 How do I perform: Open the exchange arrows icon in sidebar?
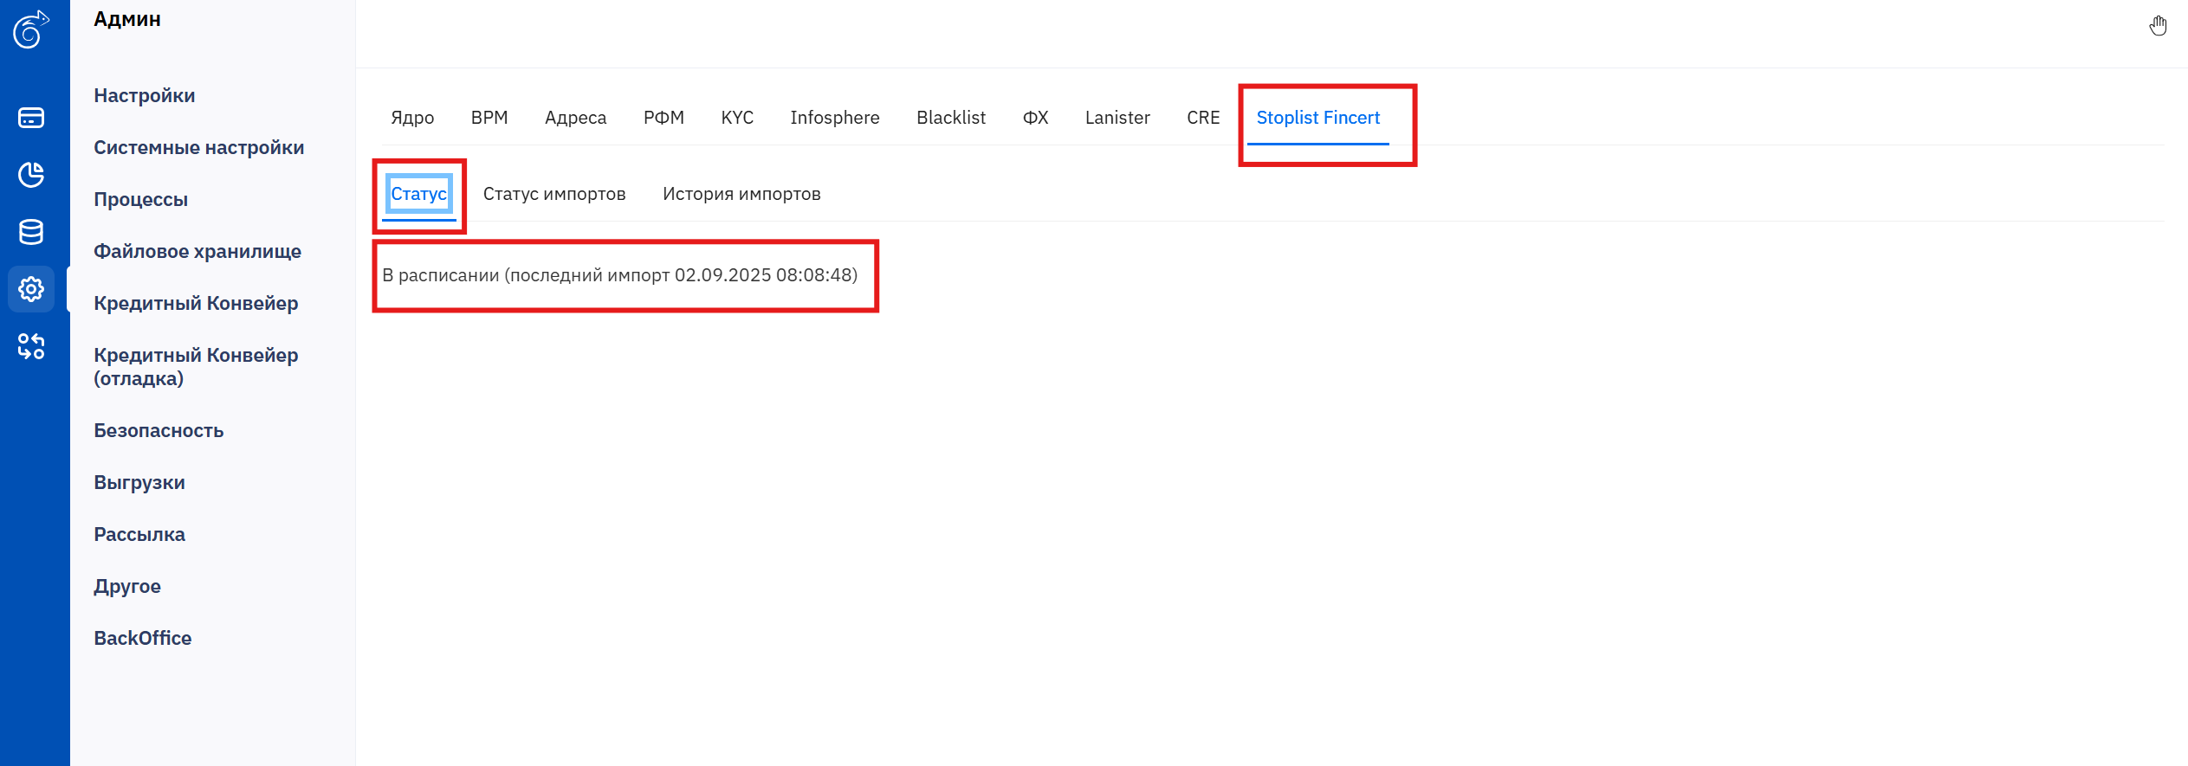pyautogui.click(x=31, y=346)
